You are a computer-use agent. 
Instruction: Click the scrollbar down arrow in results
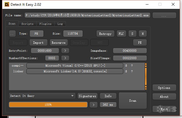(146, 88)
